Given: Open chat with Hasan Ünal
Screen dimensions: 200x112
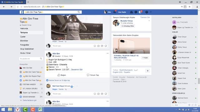Looking at the screenshot, I should [182, 78].
